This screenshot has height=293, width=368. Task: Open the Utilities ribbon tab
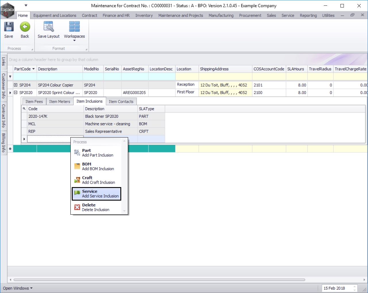(x=328, y=15)
